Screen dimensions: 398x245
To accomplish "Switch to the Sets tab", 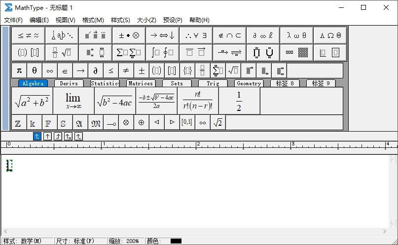I will (177, 83).
